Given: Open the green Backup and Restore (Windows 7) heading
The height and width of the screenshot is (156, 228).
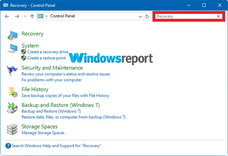Looking at the screenshot, I should 61,105.
